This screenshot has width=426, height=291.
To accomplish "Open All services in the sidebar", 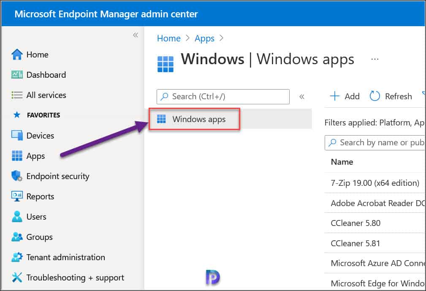I will (x=46, y=95).
